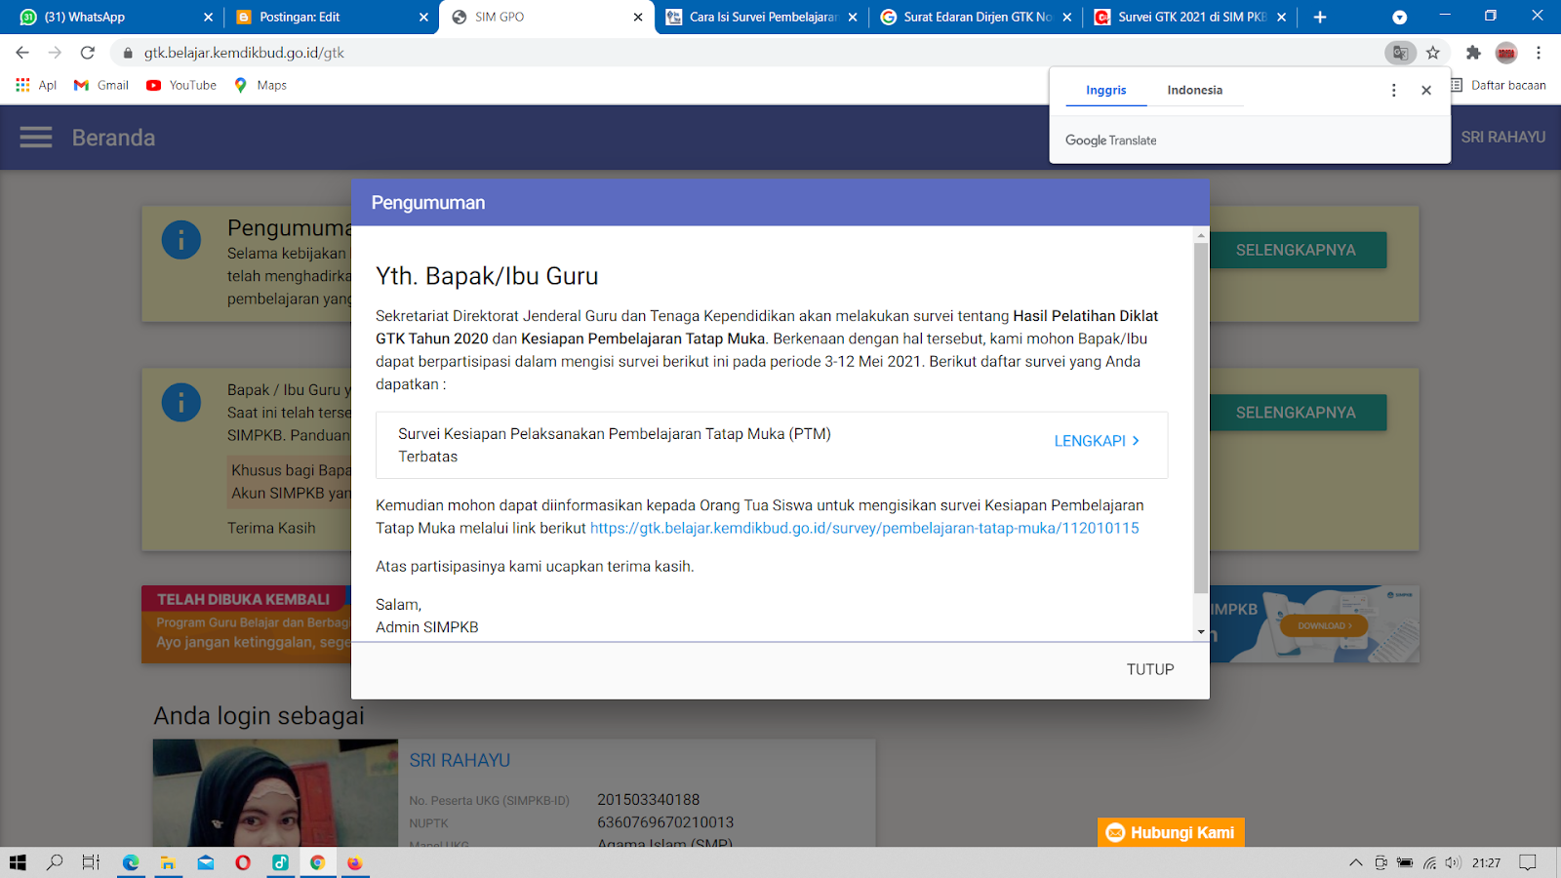Screen dimensions: 1561x878
Task: Open the Gmail bookmark
Action: click(x=101, y=85)
